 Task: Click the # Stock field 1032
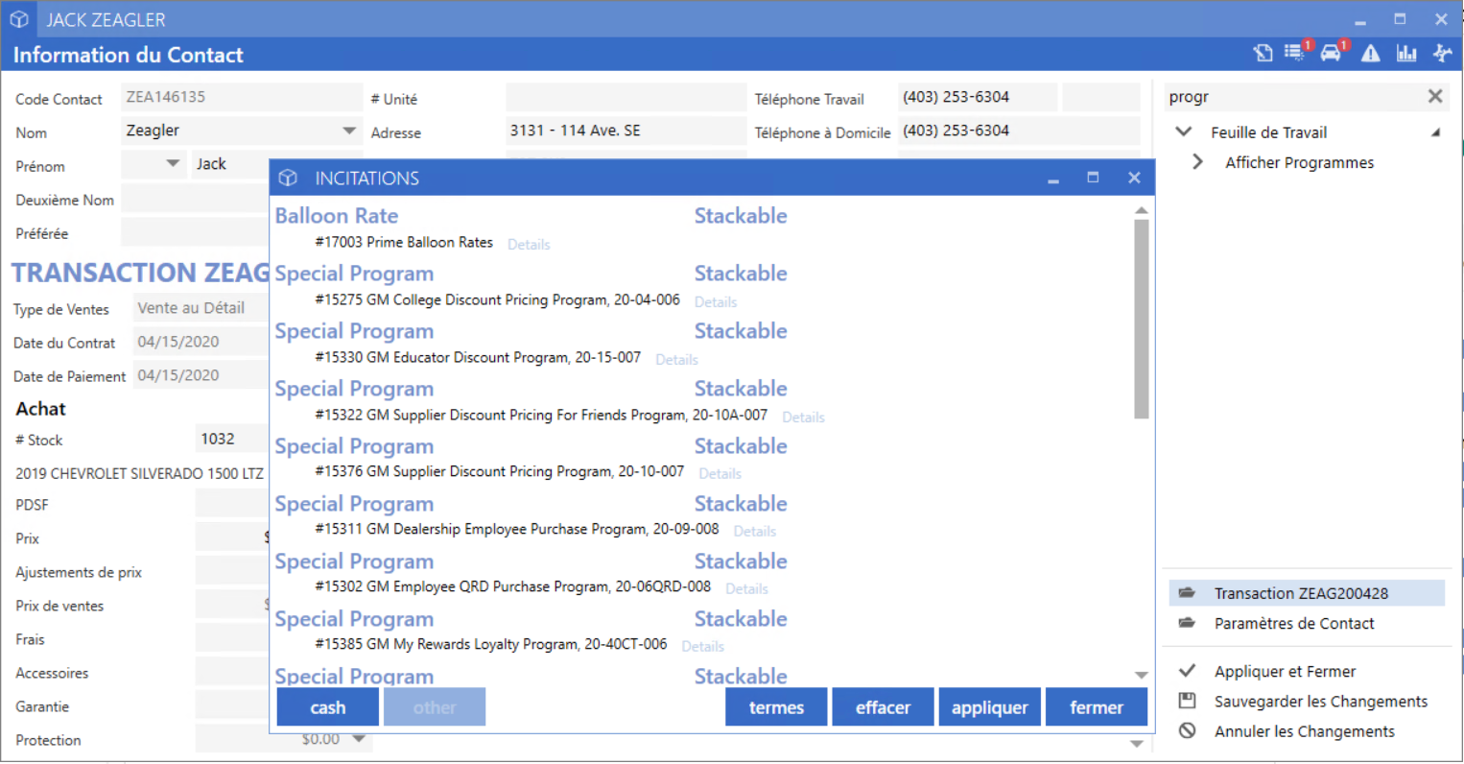point(233,439)
